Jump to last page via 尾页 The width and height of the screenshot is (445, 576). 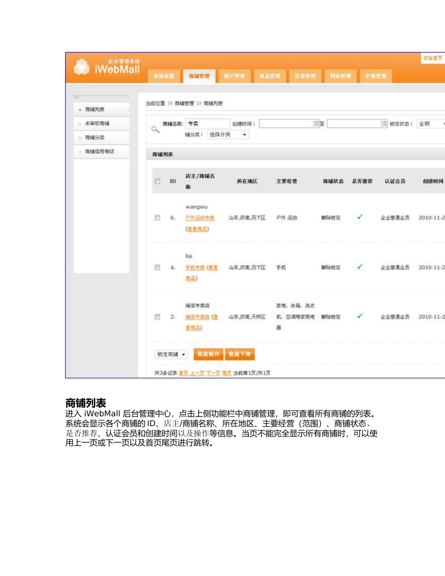(x=227, y=373)
